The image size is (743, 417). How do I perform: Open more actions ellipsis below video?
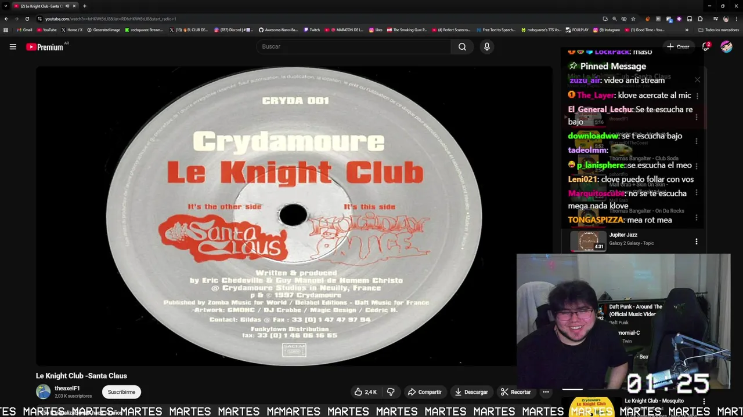coord(546,392)
